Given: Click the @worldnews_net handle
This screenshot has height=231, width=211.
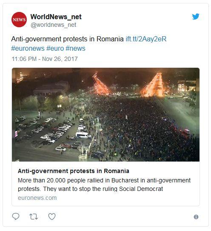Looking at the screenshot, I should pos(53,25).
